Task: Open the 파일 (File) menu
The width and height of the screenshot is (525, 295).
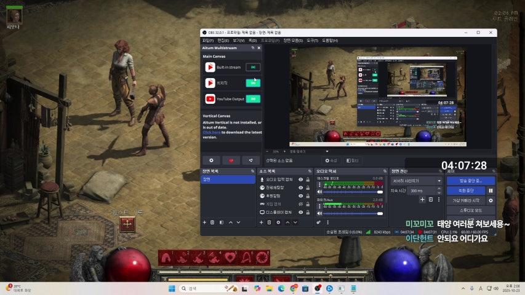Action: (x=207, y=41)
